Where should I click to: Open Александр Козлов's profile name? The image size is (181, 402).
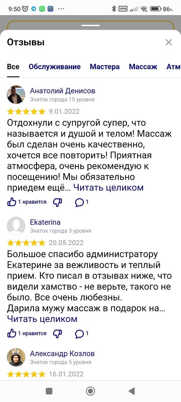62,354
